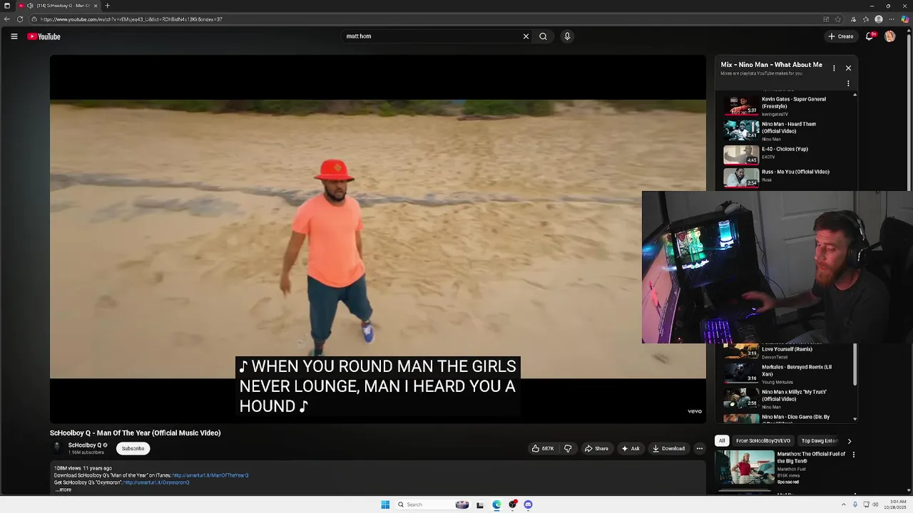Like the video (687K)
The height and width of the screenshot is (513, 913).
click(543, 448)
